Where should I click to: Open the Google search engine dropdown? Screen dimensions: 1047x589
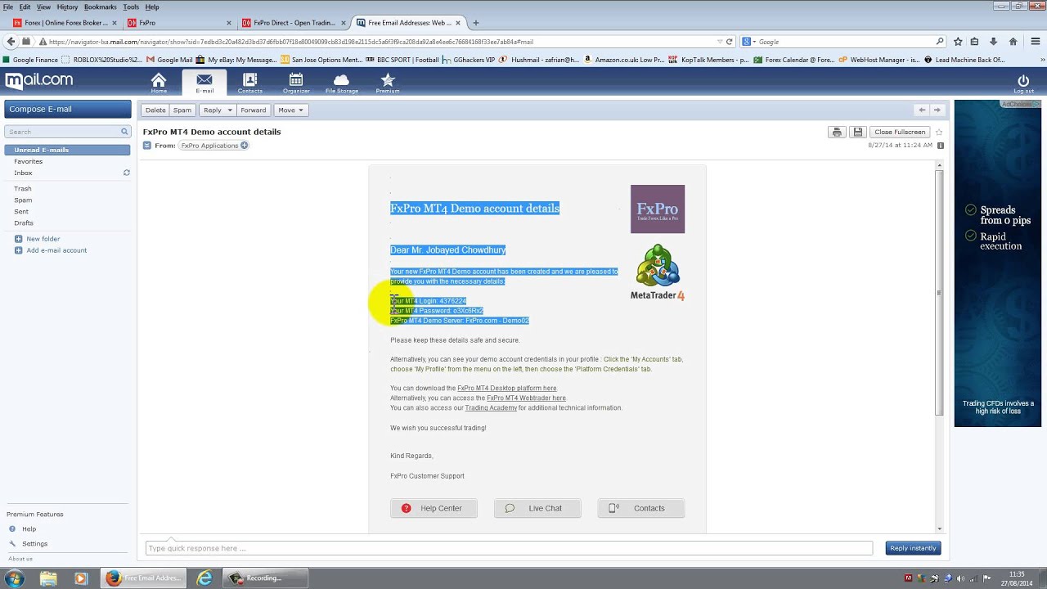(x=748, y=42)
